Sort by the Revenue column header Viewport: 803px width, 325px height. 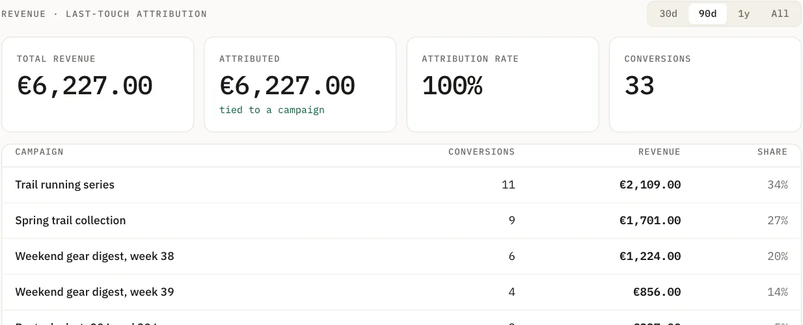[x=659, y=151]
